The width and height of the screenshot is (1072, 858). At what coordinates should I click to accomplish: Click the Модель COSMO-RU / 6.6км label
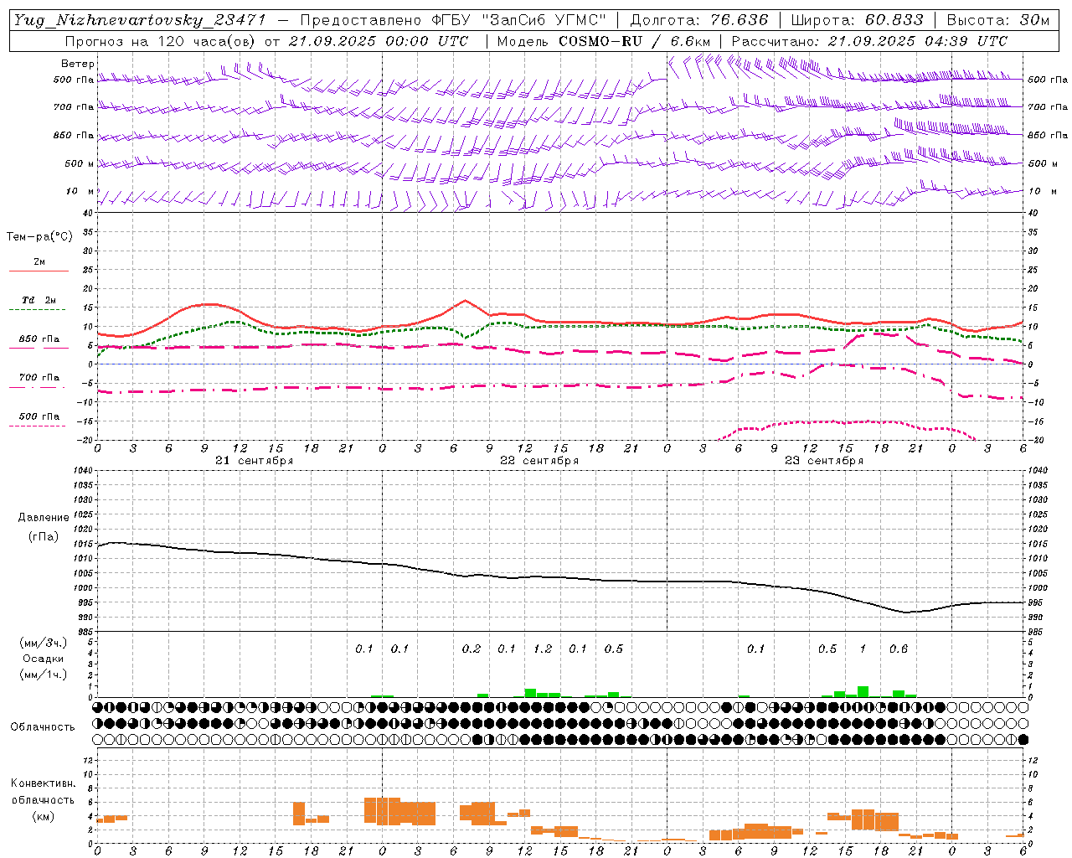tap(604, 41)
